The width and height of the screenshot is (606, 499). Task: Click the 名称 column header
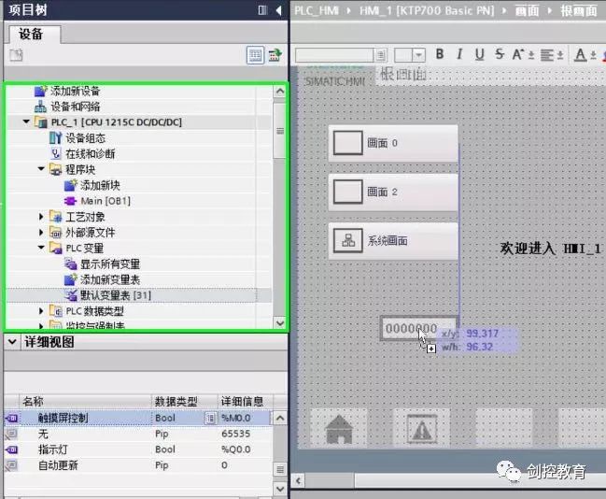click(85, 402)
